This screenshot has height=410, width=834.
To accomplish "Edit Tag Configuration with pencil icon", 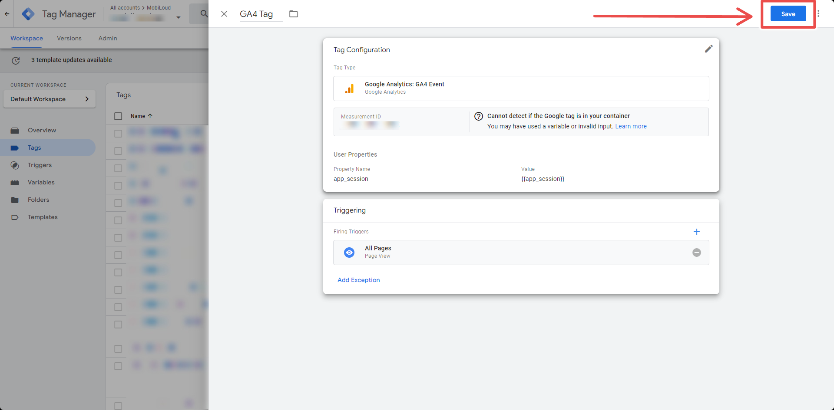I will pos(708,49).
